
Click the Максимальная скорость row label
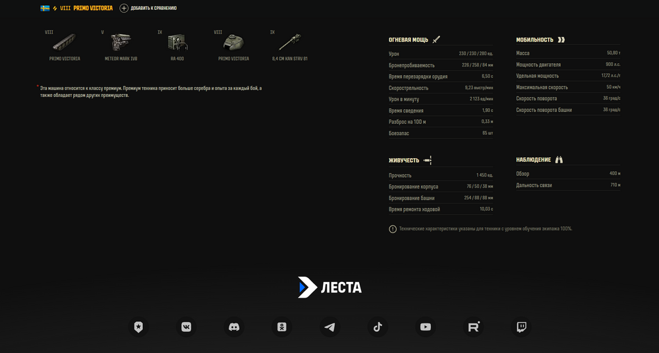[x=542, y=88]
